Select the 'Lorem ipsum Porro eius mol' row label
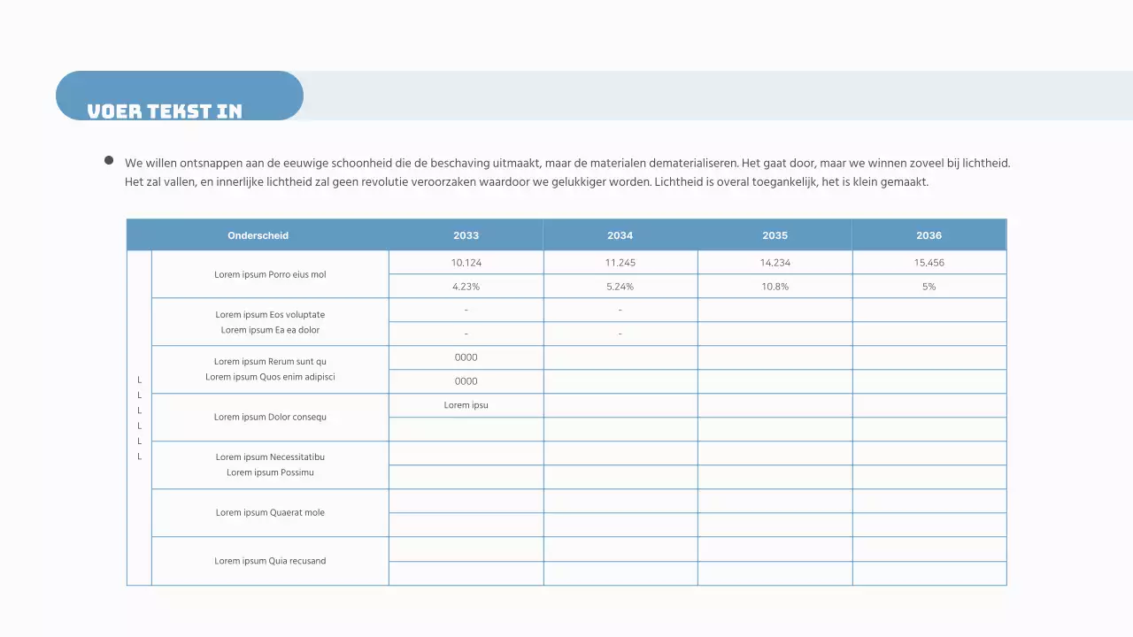 pos(270,274)
